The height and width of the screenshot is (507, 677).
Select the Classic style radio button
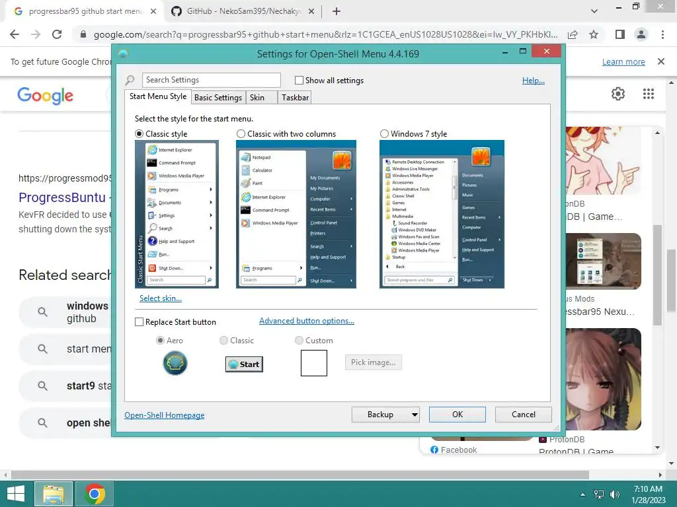click(x=139, y=134)
